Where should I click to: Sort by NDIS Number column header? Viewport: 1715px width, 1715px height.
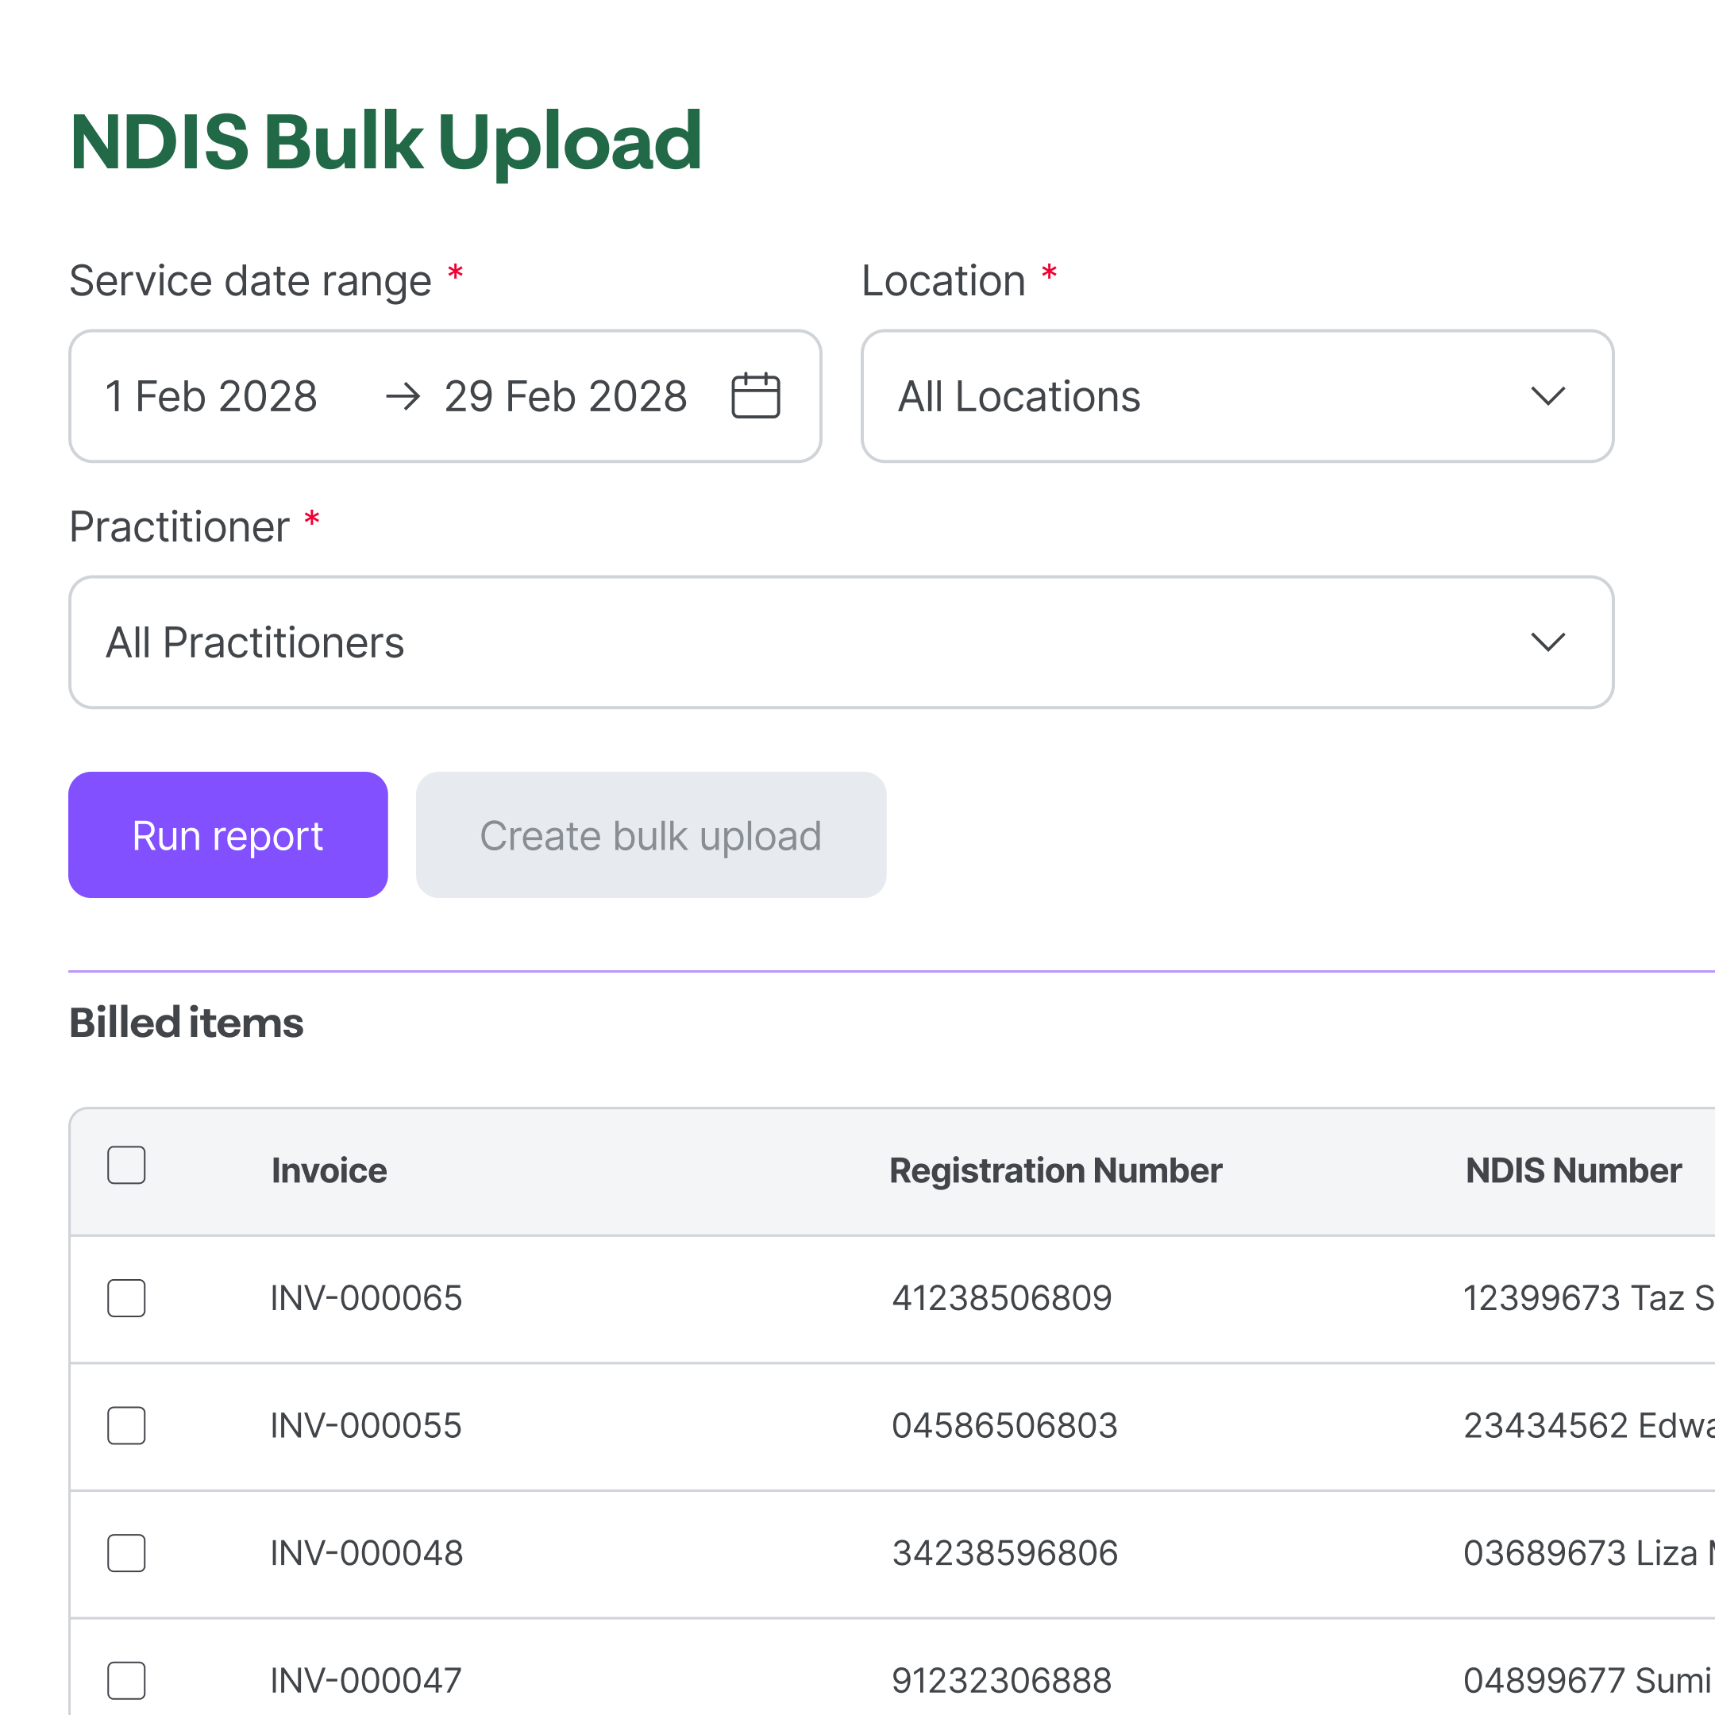[x=1573, y=1171]
